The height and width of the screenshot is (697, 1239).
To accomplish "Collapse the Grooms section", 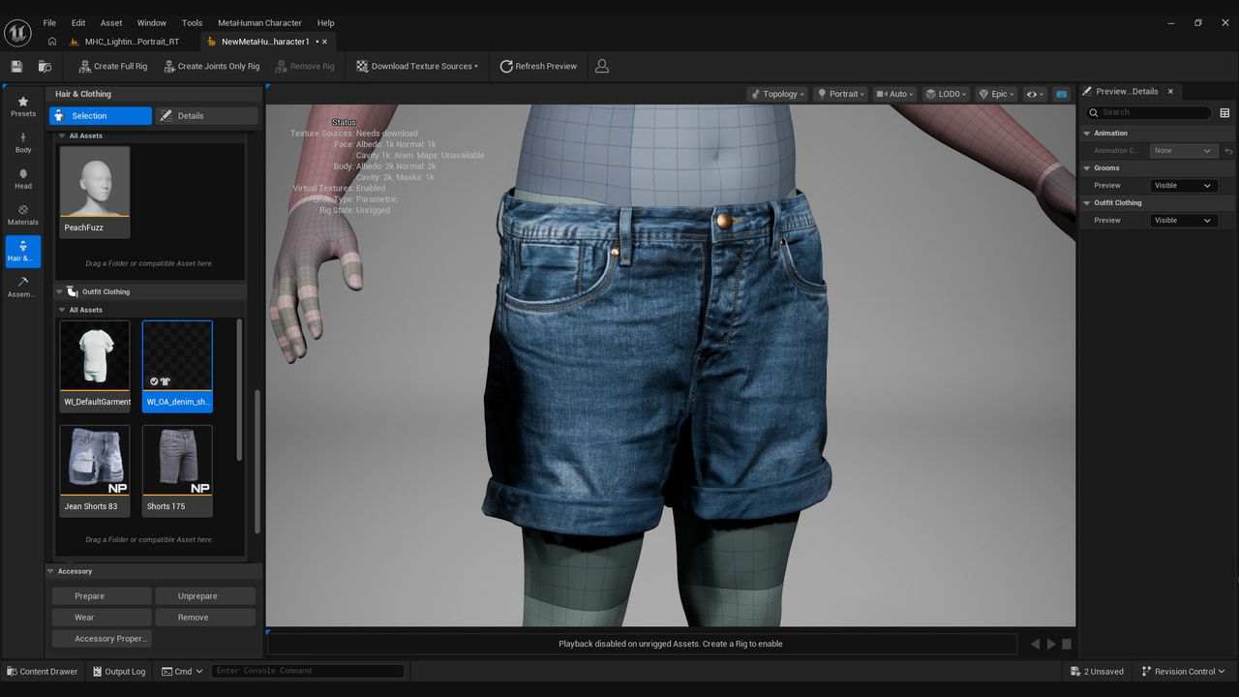I will [1087, 168].
